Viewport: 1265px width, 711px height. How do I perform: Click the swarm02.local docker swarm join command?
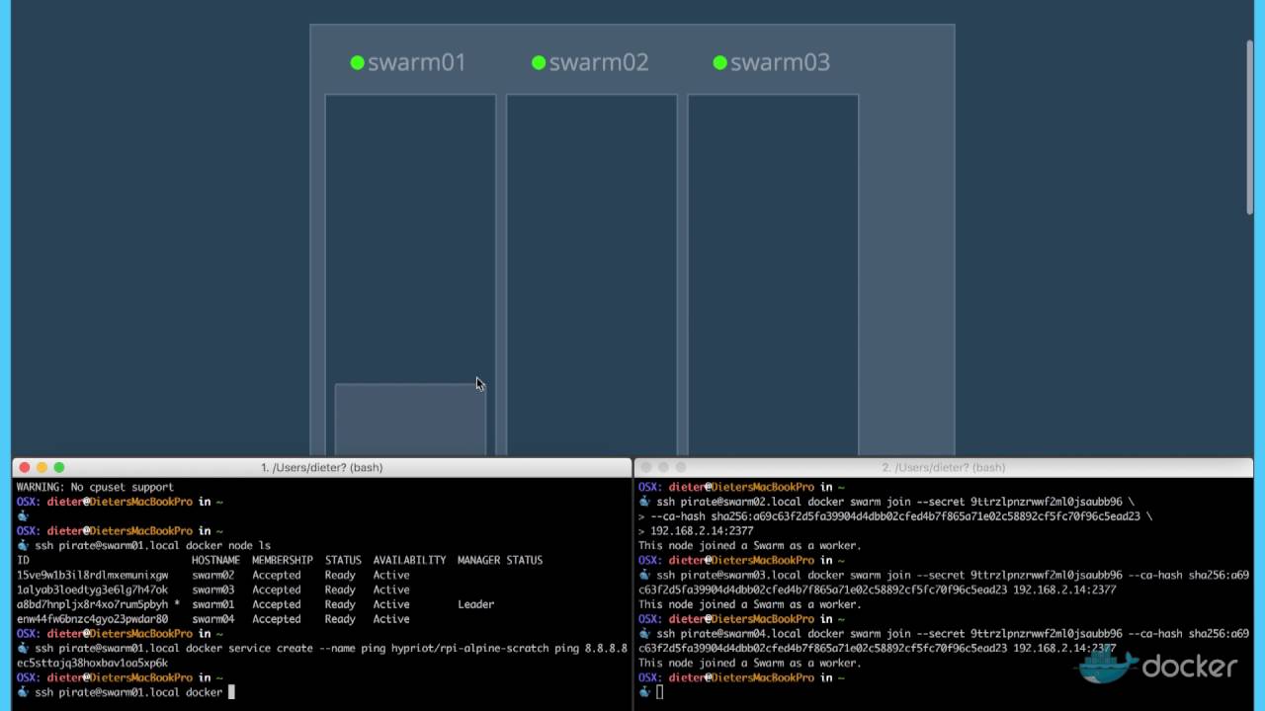(895, 502)
